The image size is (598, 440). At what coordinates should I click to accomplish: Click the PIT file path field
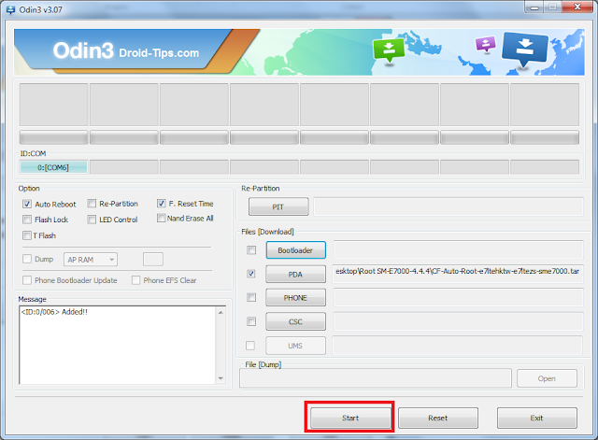448,206
